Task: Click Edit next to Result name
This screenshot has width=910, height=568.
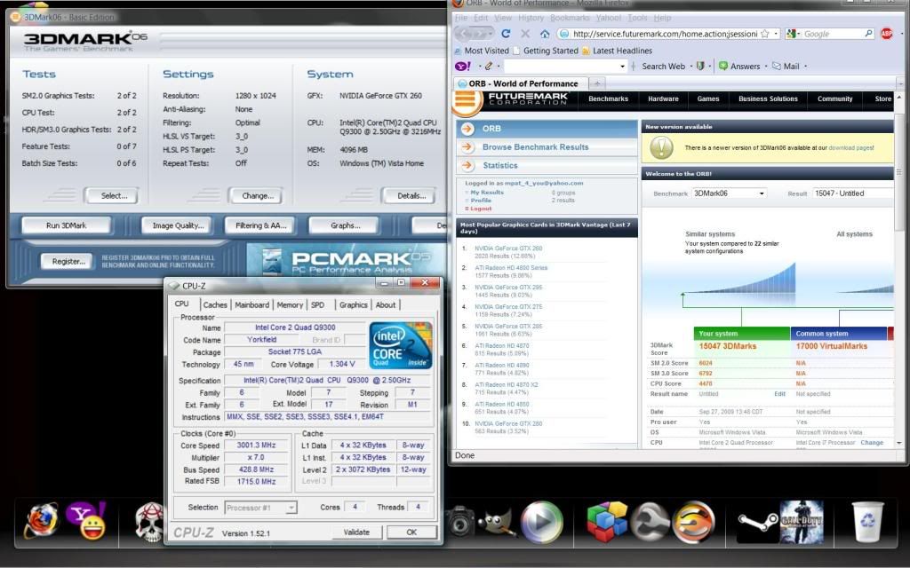Action: [779, 394]
